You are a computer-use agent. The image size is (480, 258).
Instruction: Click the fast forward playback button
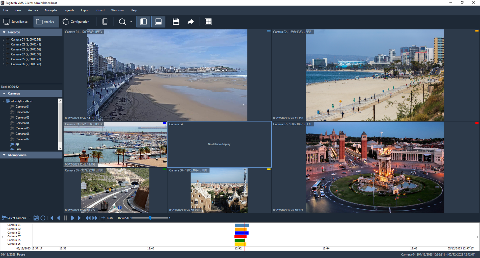[95, 218]
